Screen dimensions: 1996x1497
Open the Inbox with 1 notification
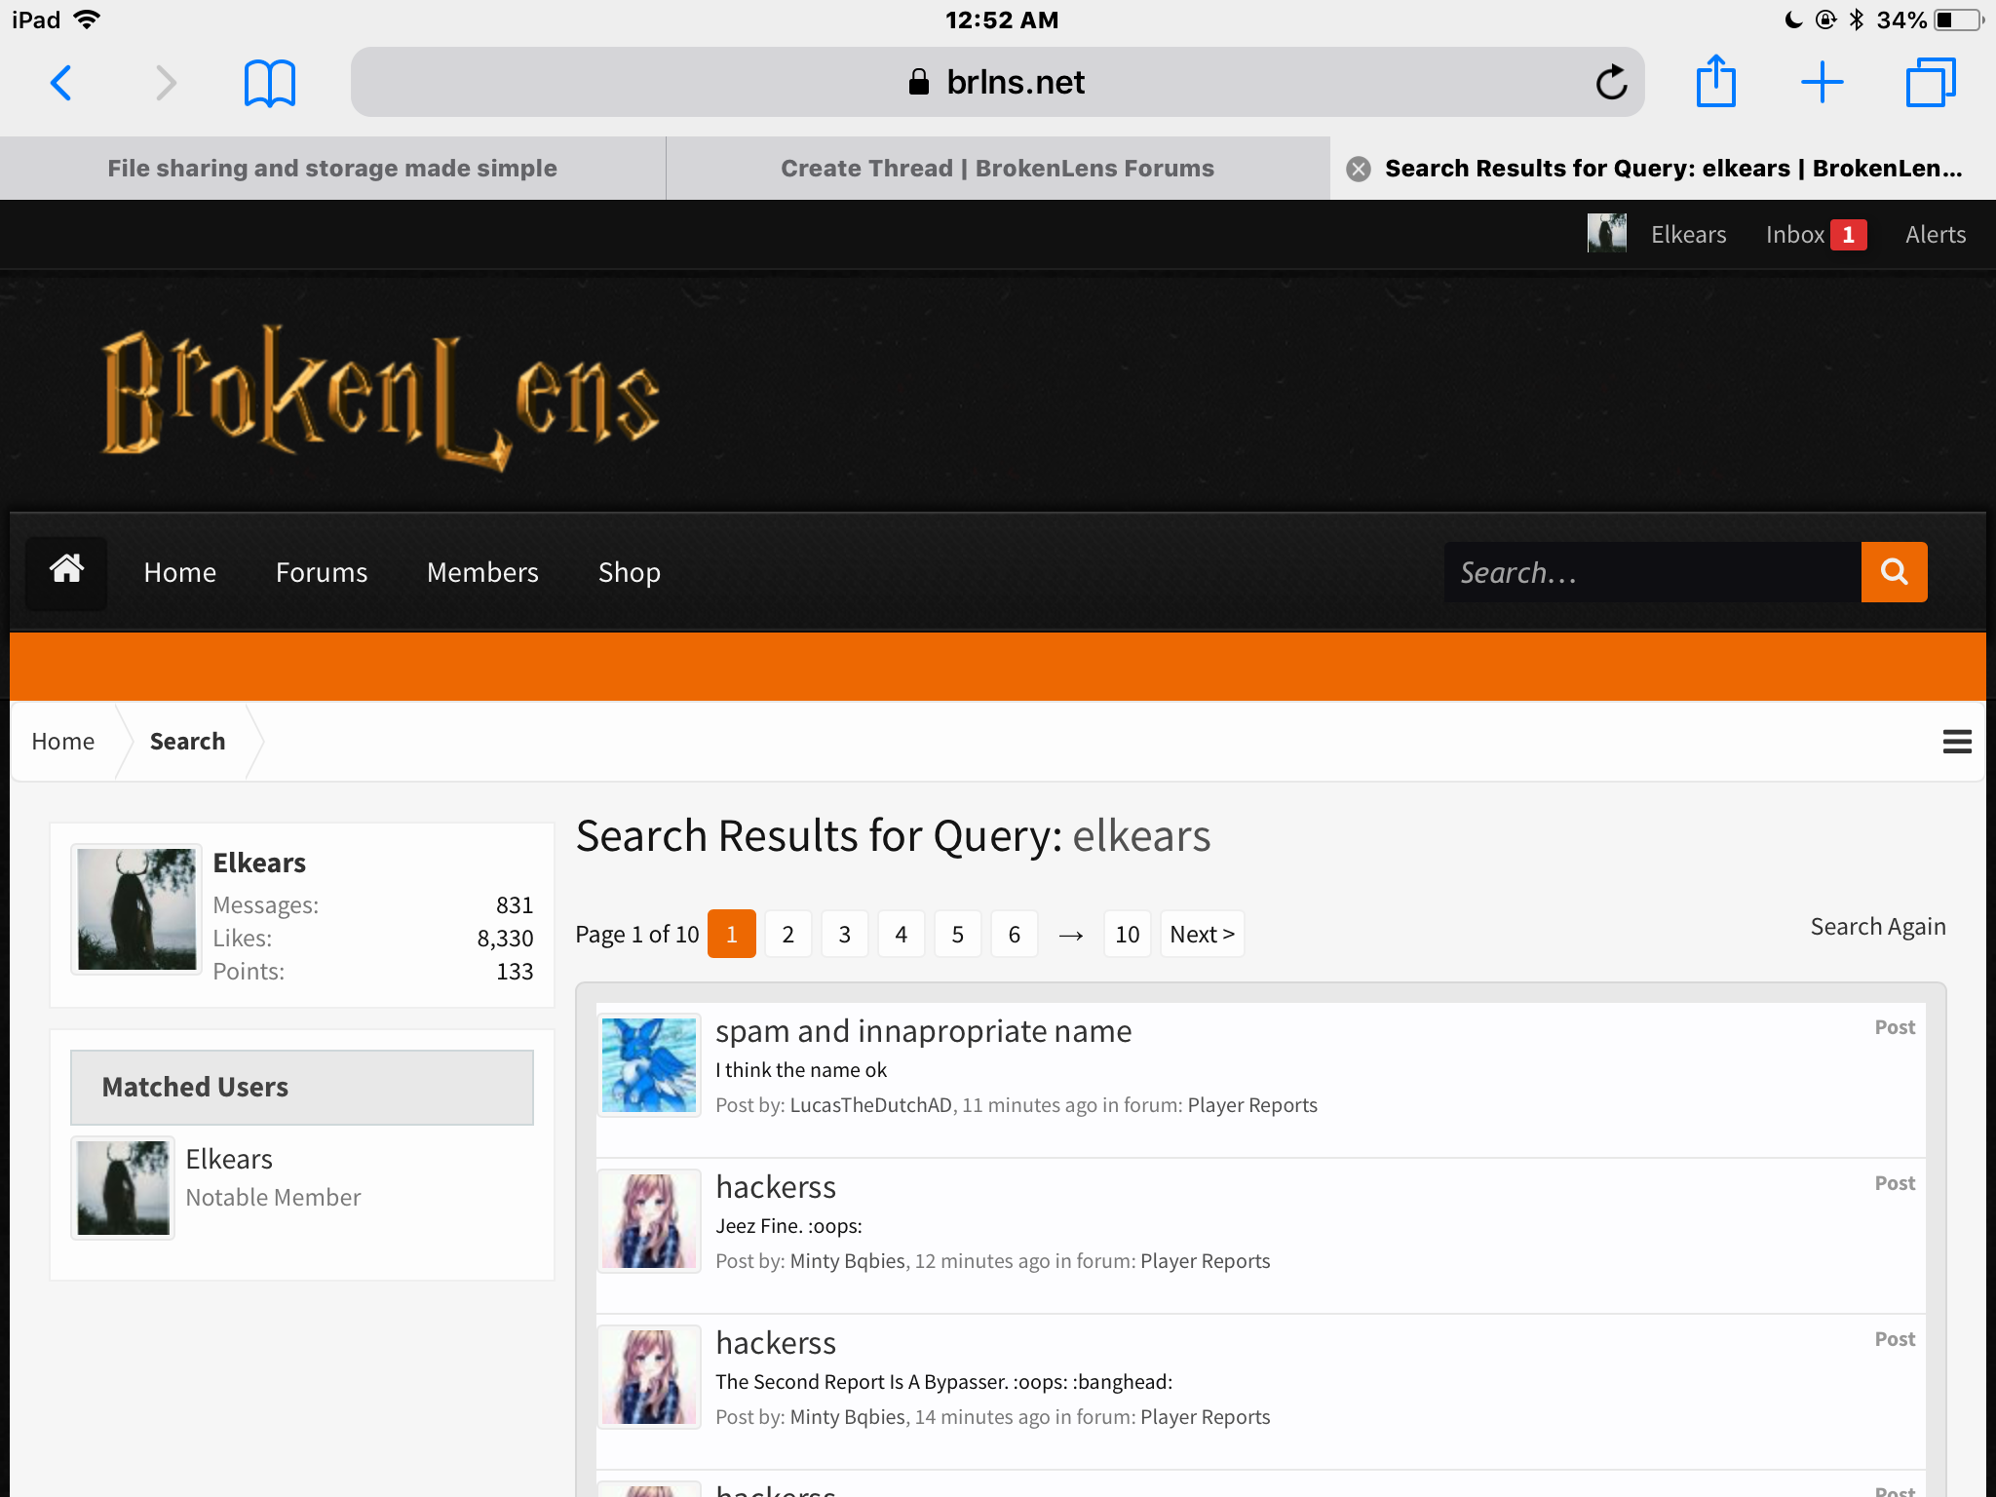click(x=1816, y=235)
